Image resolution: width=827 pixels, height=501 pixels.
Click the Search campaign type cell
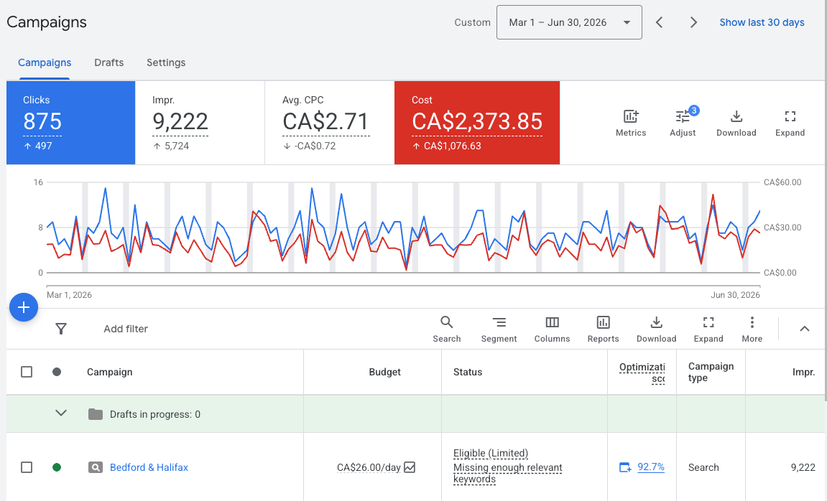pos(703,467)
